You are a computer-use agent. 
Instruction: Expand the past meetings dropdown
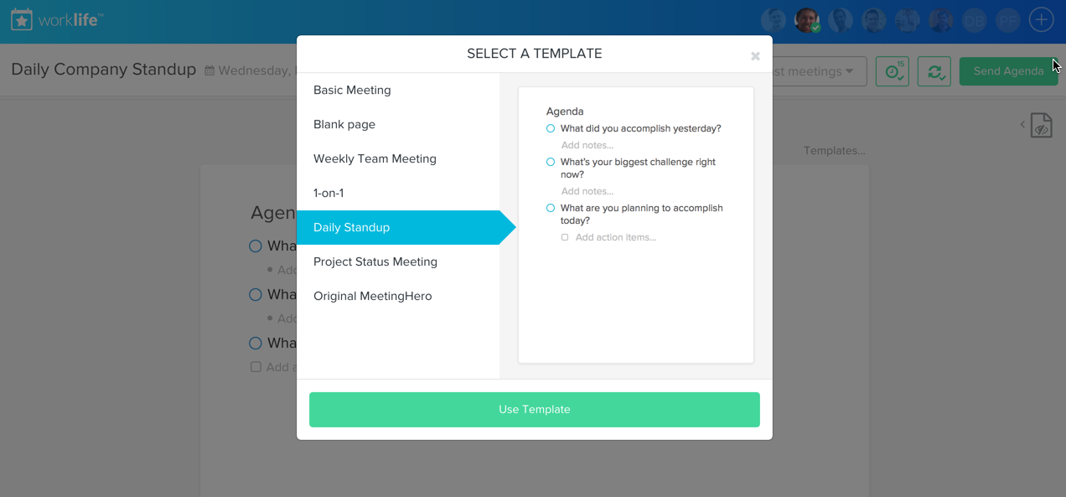click(x=813, y=71)
